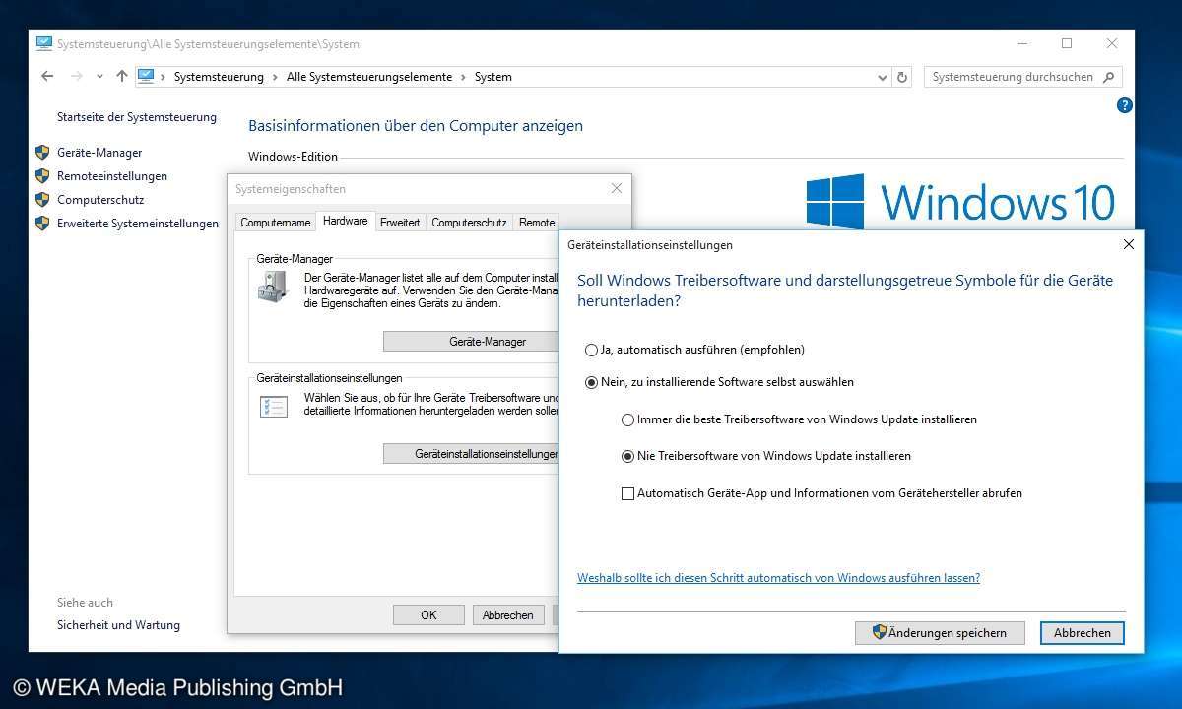Image resolution: width=1182 pixels, height=709 pixels.
Task: Click the Systemsteuerung durchsuchen search field
Action: [x=1022, y=77]
